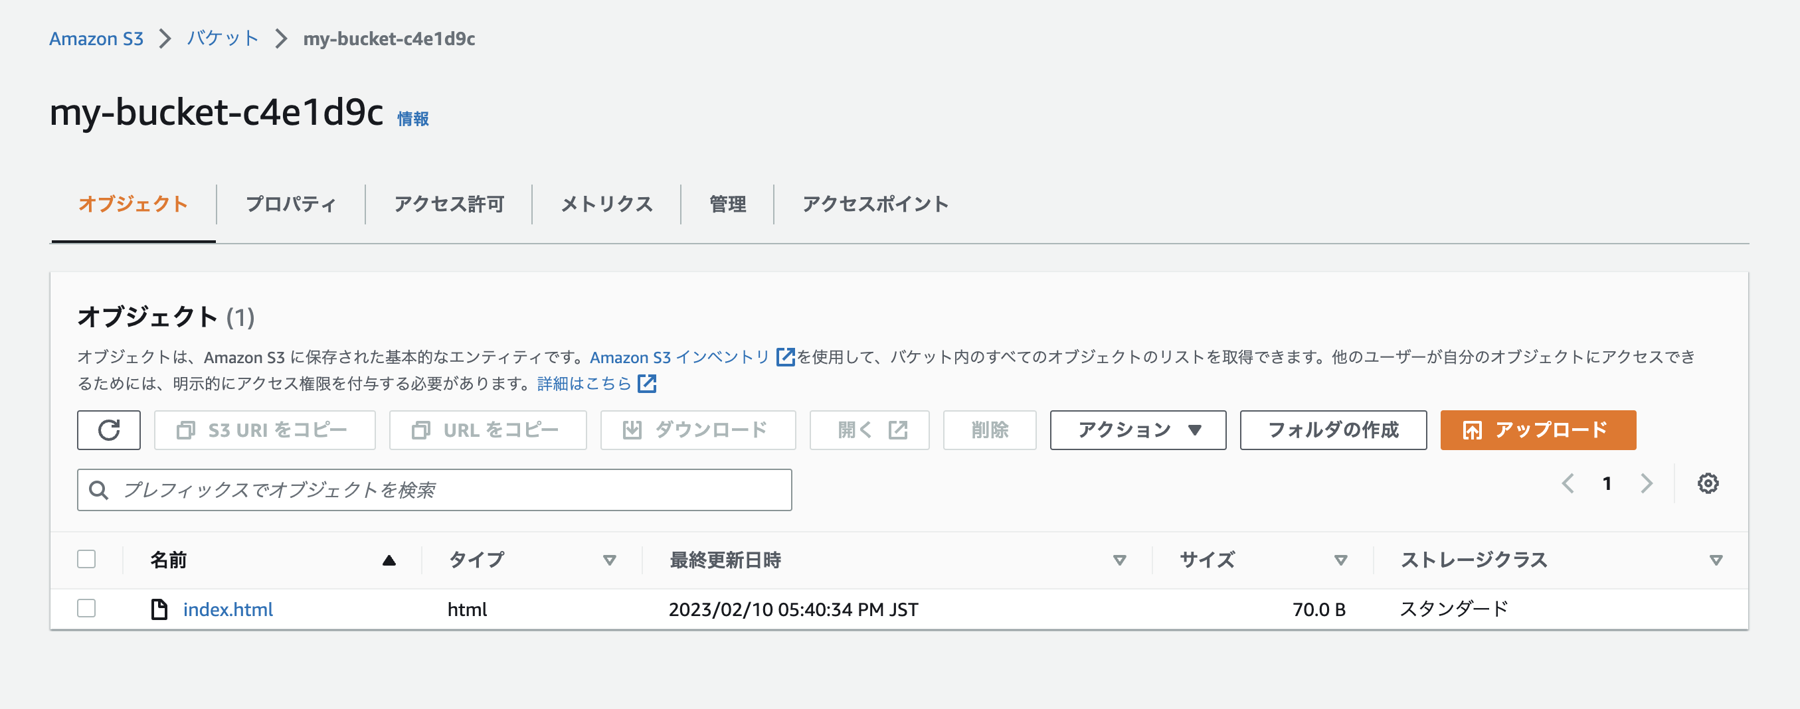Click the 削除 button
Image resolution: width=1800 pixels, height=709 pixels.
point(990,430)
